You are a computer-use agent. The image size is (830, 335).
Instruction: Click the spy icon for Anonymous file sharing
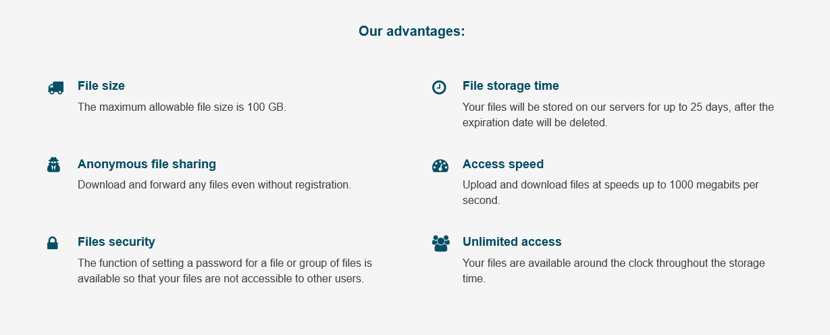pyautogui.click(x=54, y=165)
